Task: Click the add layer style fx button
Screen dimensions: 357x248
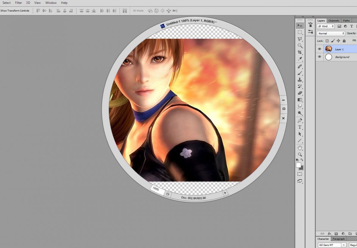Action: click(x=329, y=234)
